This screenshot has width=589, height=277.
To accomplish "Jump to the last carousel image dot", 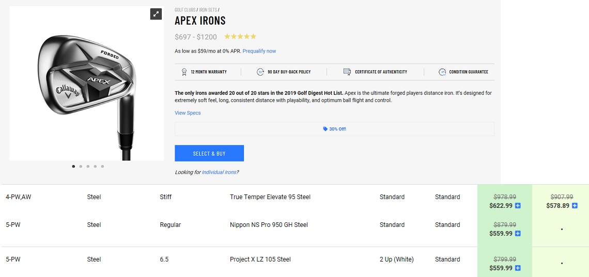I will click(x=102, y=167).
